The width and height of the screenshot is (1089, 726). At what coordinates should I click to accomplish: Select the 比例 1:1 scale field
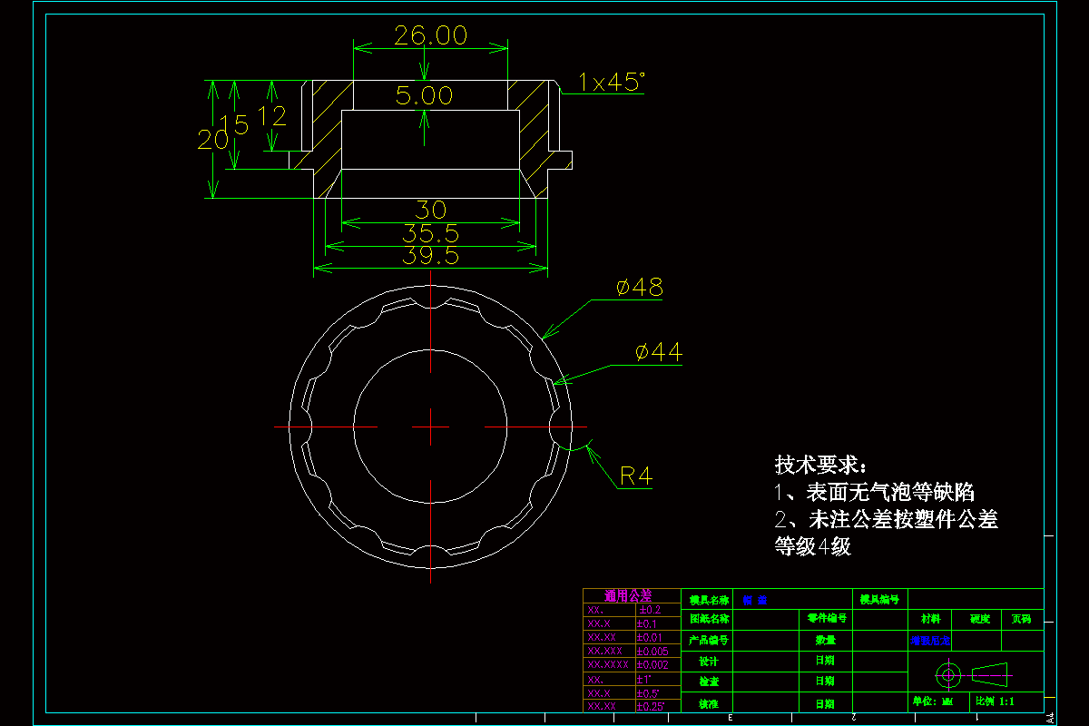(994, 700)
